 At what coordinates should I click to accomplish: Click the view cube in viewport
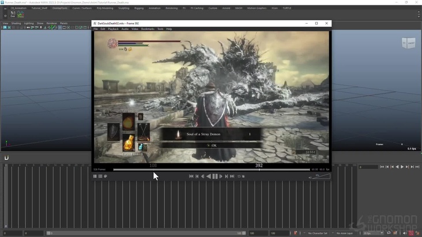(x=408, y=43)
